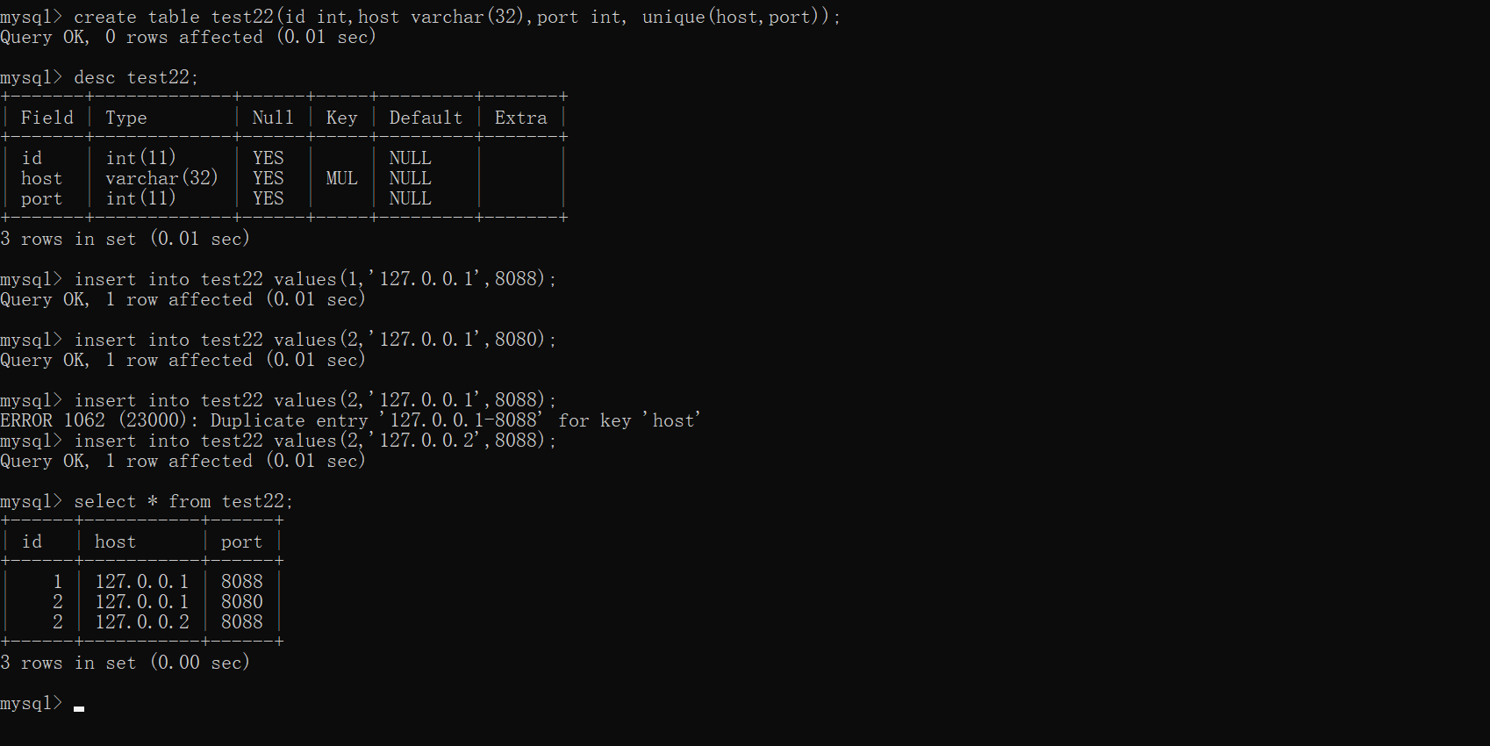The width and height of the screenshot is (1490, 746).
Task: Click the 'host' header in select results
Action: pyautogui.click(x=115, y=542)
